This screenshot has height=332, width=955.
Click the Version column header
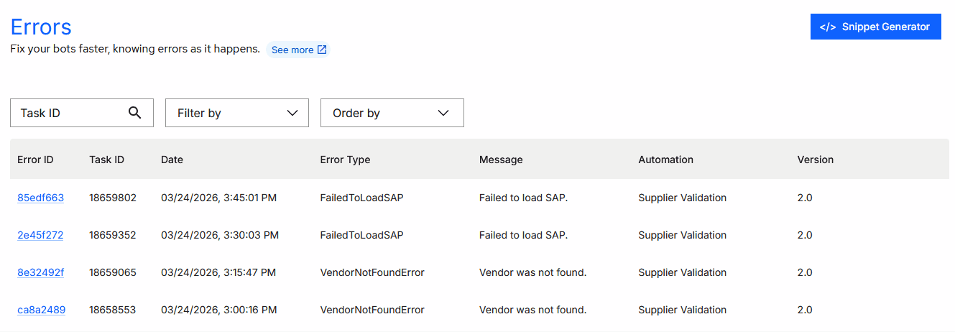pyautogui.click(x=815, y=160)
